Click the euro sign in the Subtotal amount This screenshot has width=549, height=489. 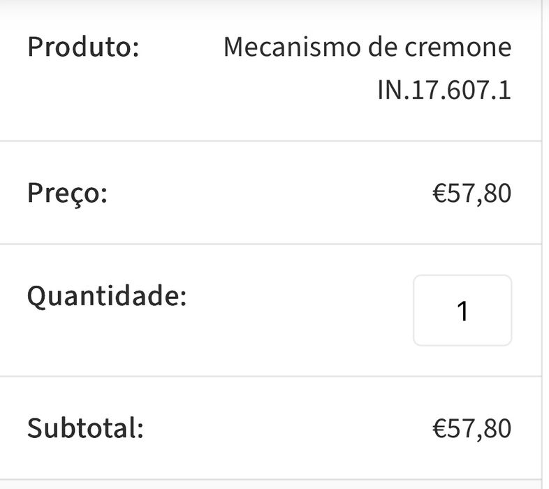pos(439,428)
